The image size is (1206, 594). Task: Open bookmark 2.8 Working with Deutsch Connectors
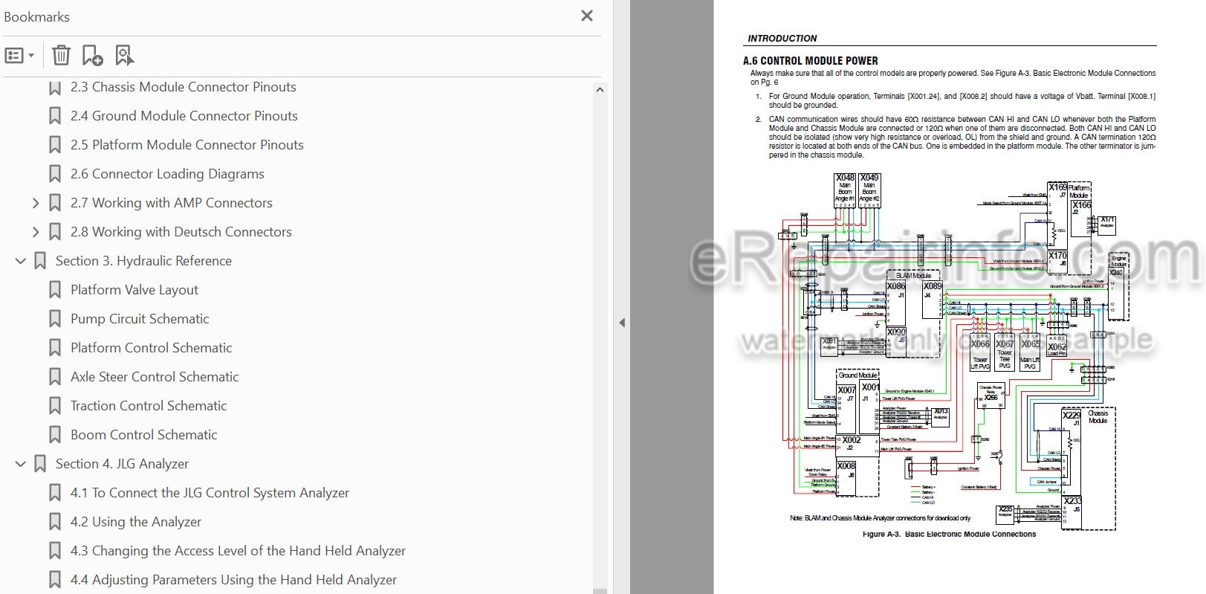pyautogui.click(x=181, y=232)
